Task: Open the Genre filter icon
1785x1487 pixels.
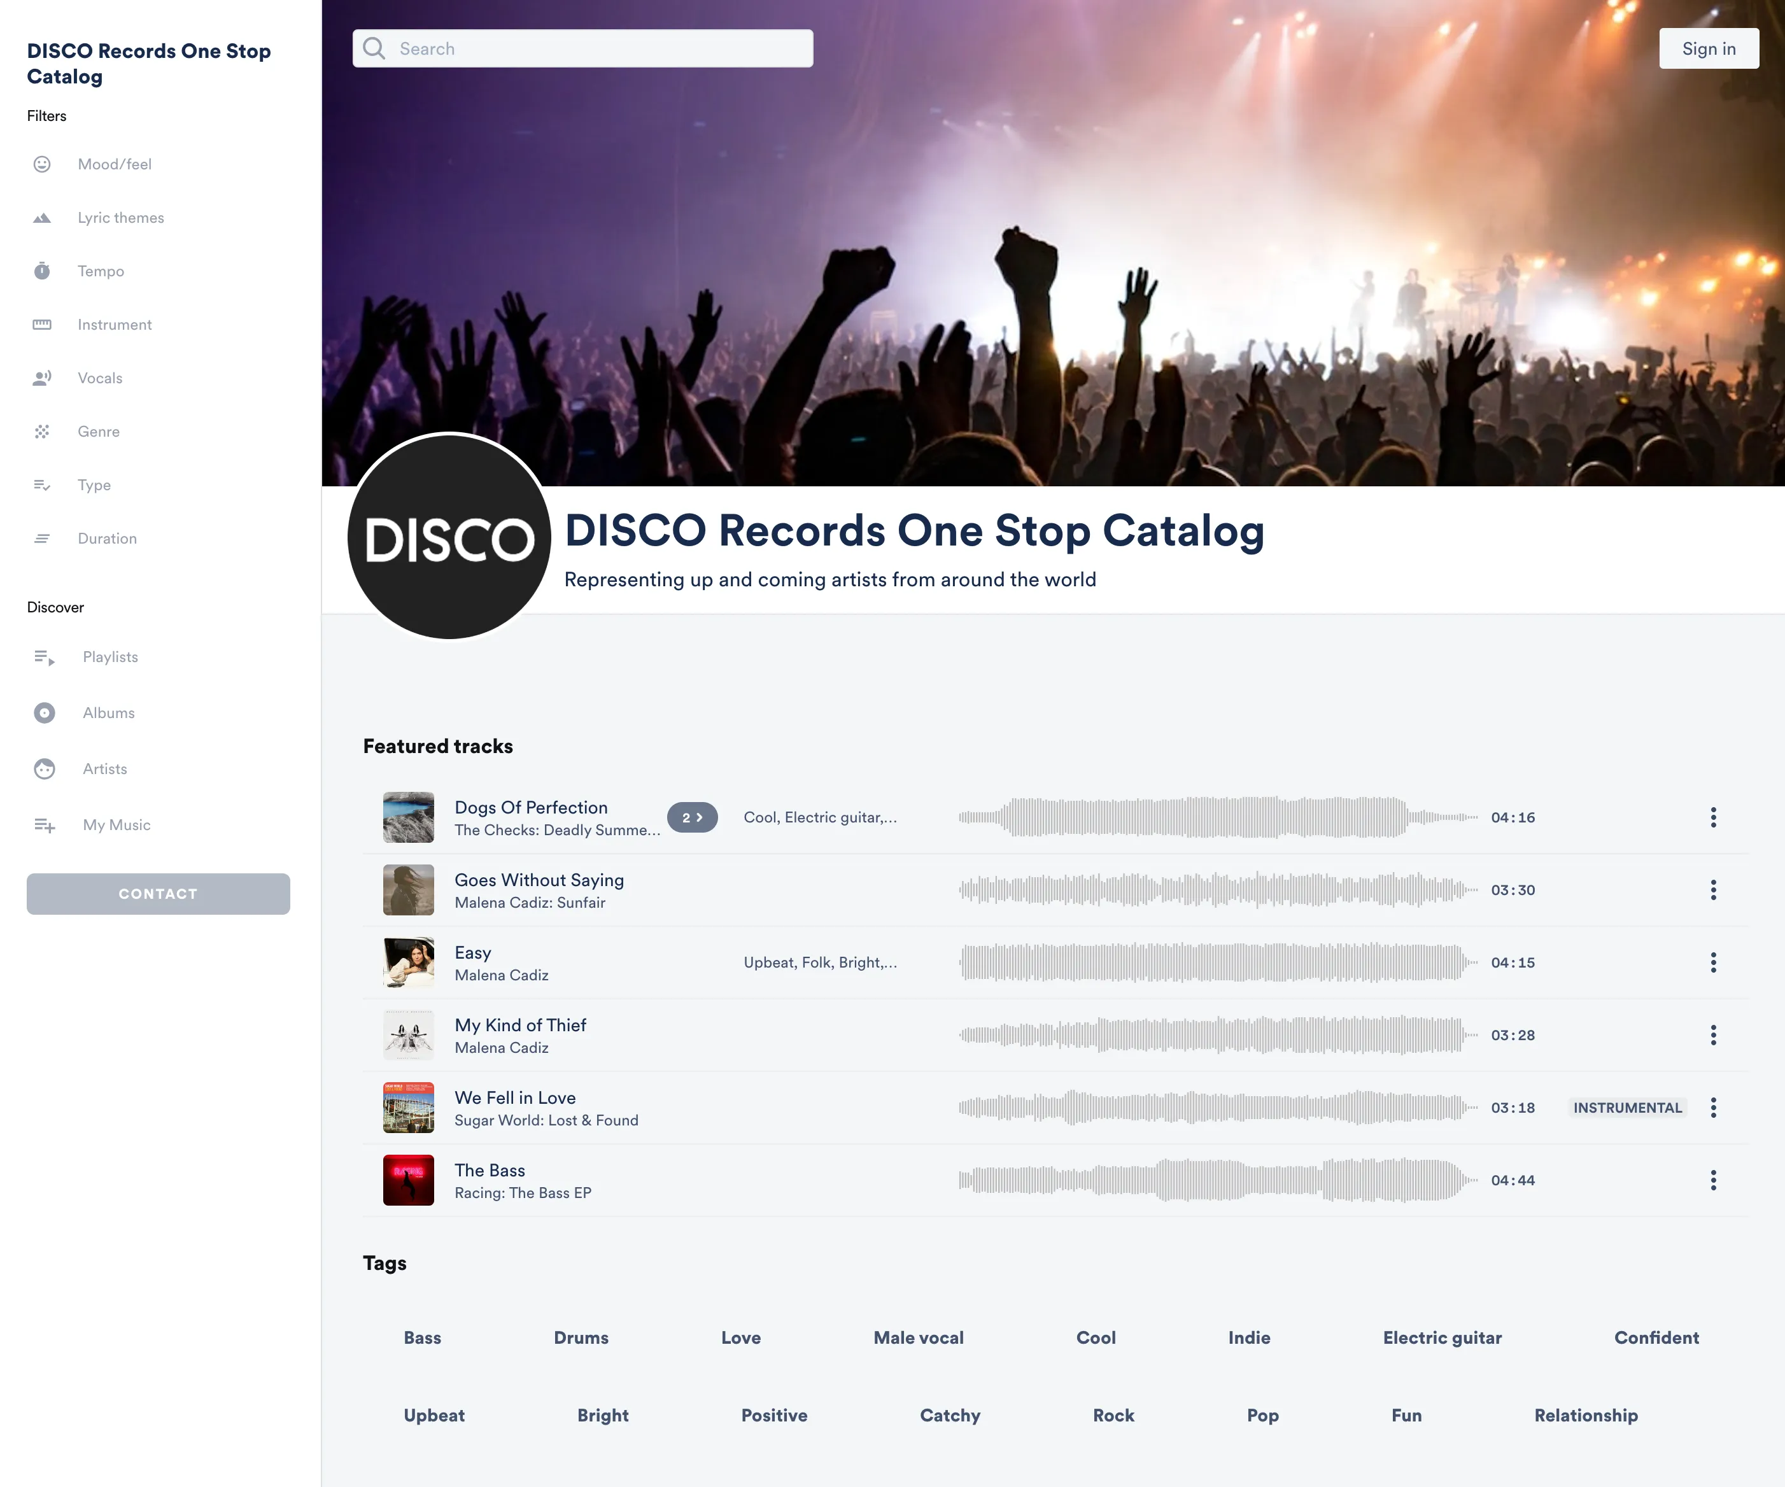Action: click(43, 431)
